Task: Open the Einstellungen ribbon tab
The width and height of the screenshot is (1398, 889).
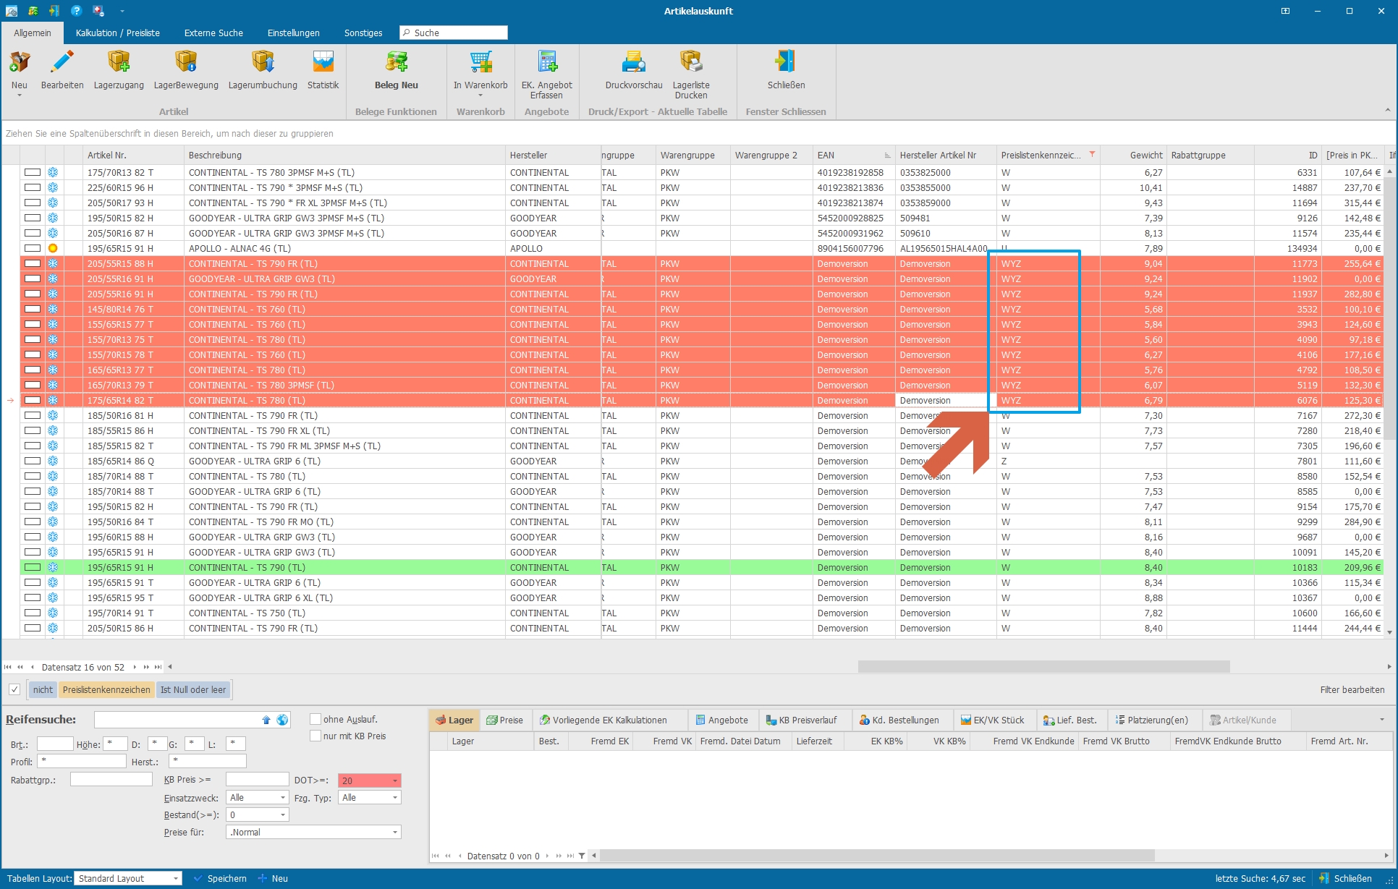Action: pos(293,33)
